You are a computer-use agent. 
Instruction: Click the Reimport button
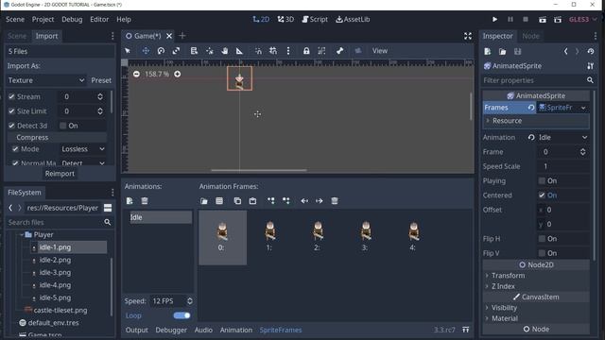60,174
